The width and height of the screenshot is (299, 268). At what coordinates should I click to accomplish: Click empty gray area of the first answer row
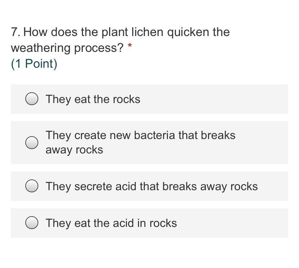[x=217, y=99]
